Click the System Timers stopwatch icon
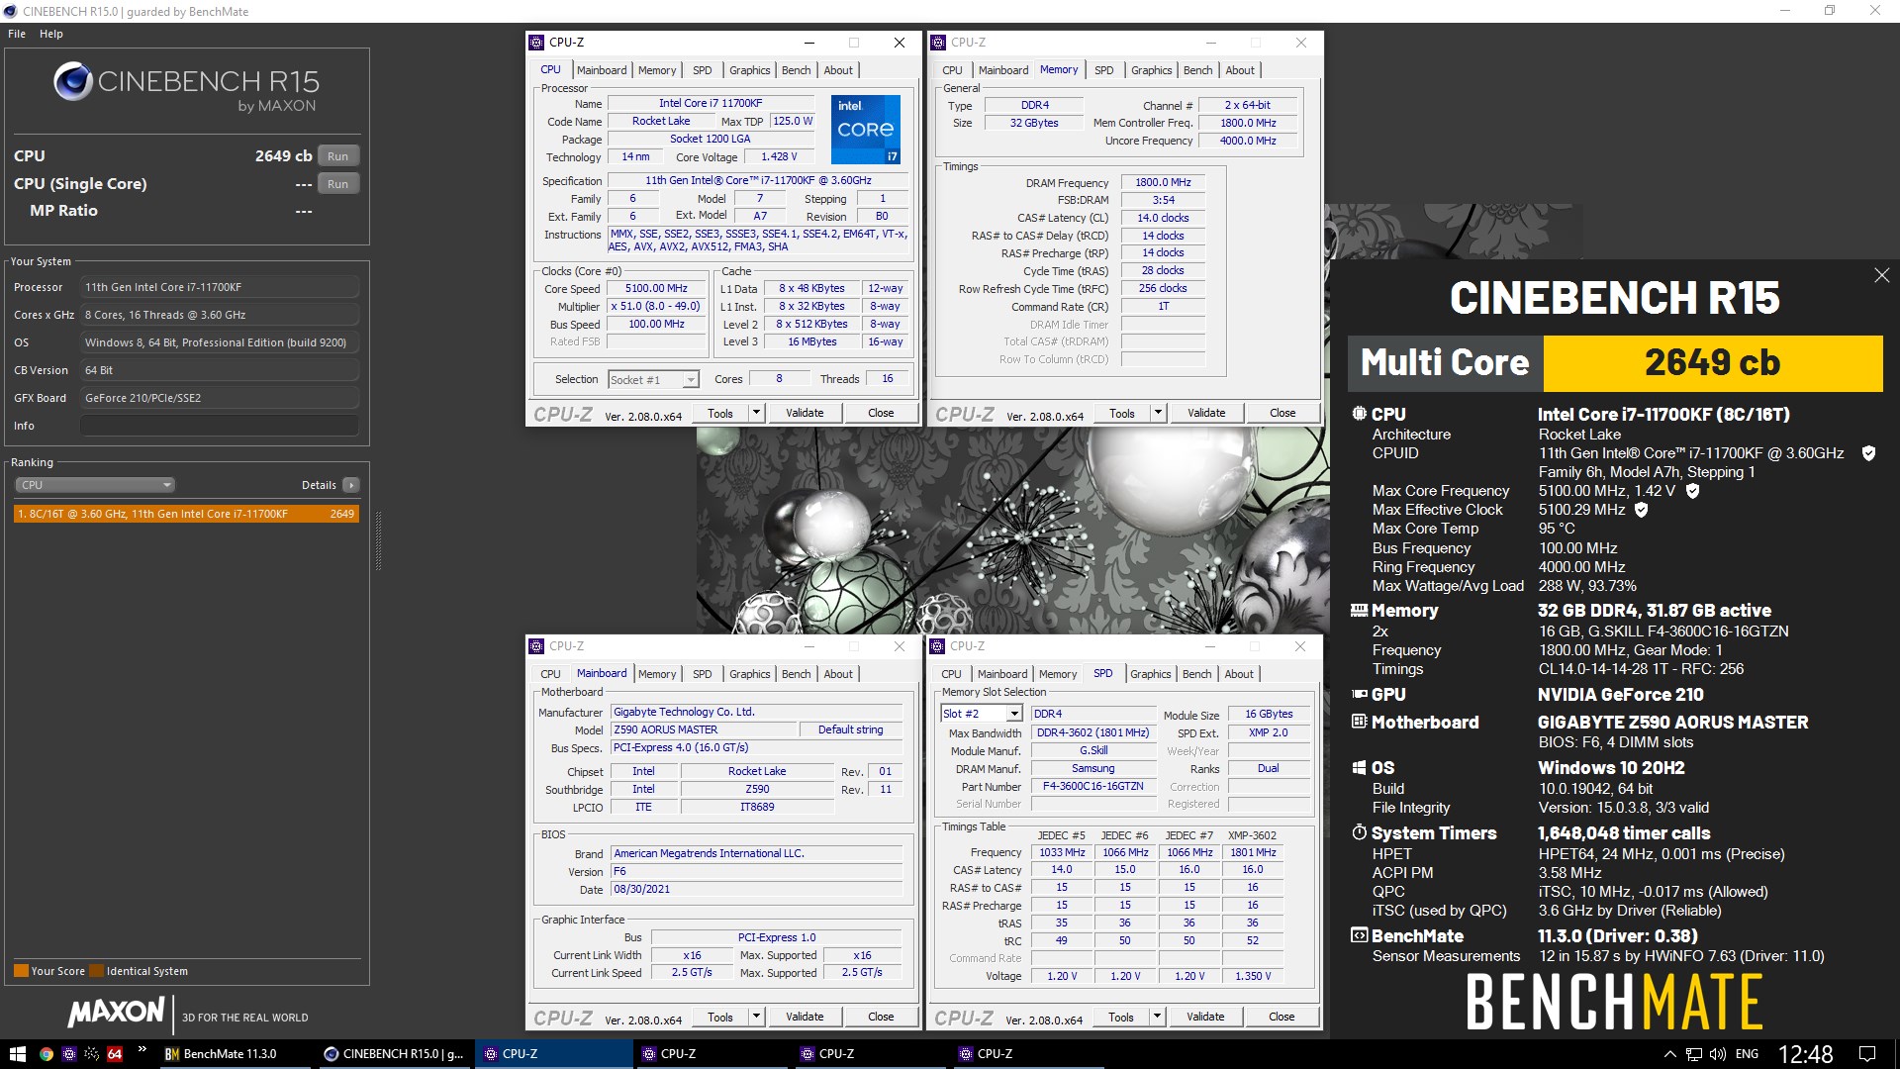Image resolution: width=1900 pixels, height=1069 pixels. 1360,832
